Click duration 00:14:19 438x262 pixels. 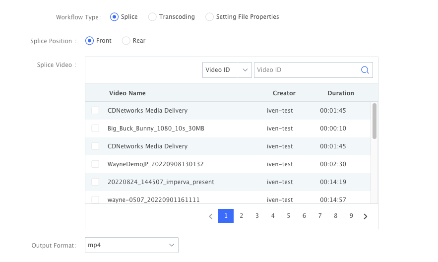click(333, 182)
